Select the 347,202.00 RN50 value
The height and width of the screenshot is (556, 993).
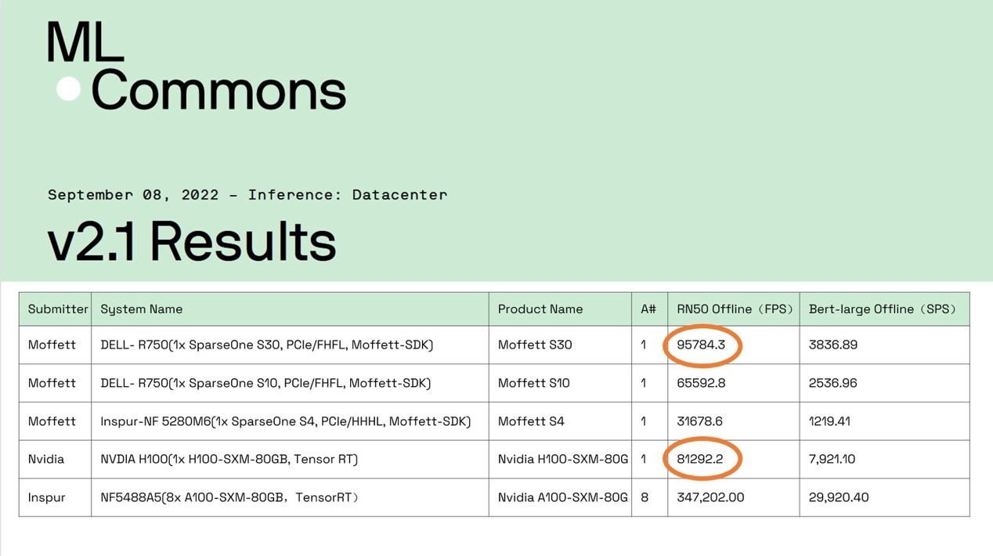coord(710,497)
